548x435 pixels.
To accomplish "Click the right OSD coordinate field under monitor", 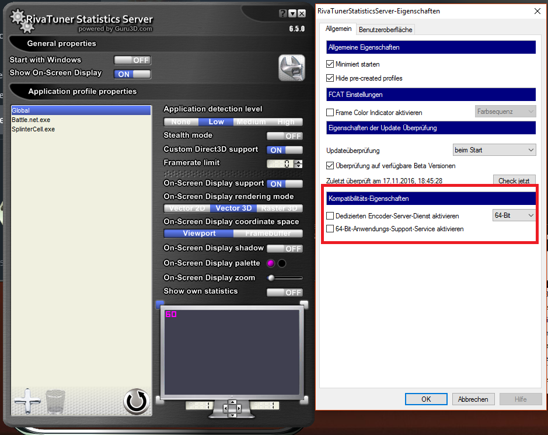I will [266, 405].
